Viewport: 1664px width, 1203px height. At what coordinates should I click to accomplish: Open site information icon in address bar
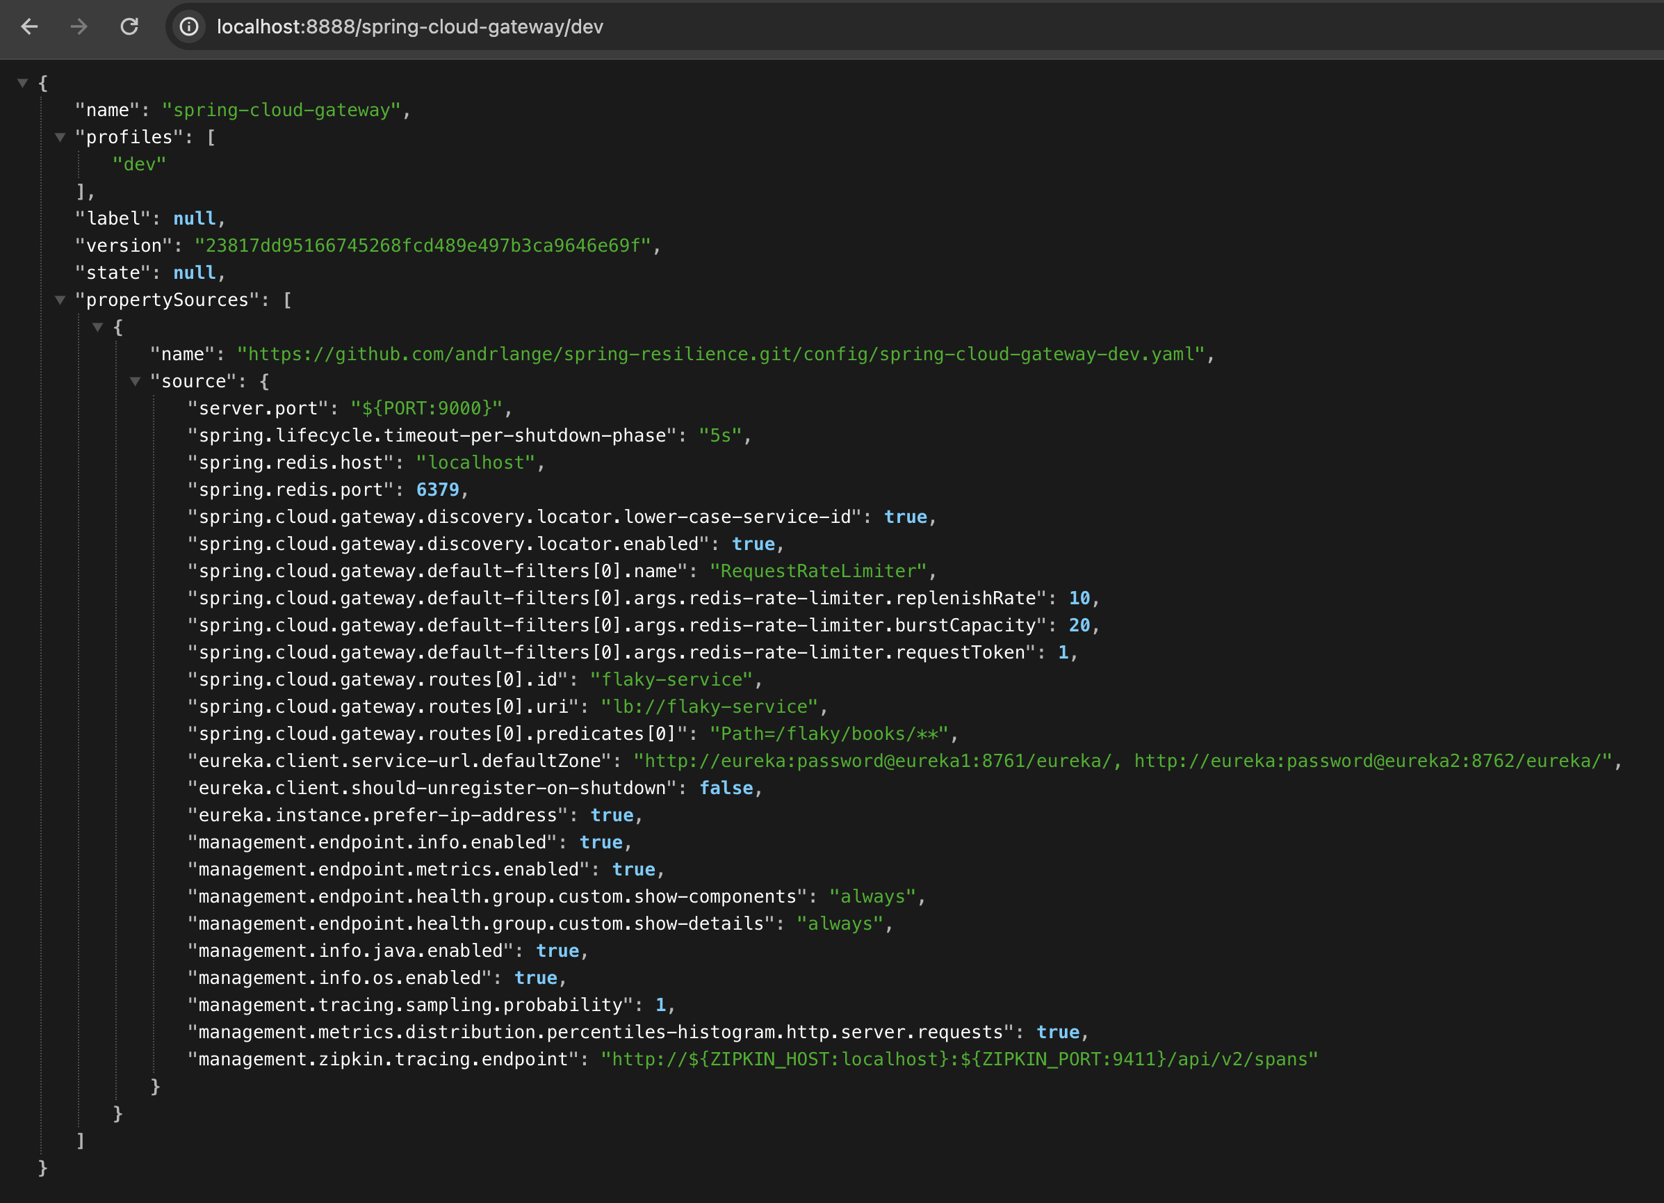[189, 27]
